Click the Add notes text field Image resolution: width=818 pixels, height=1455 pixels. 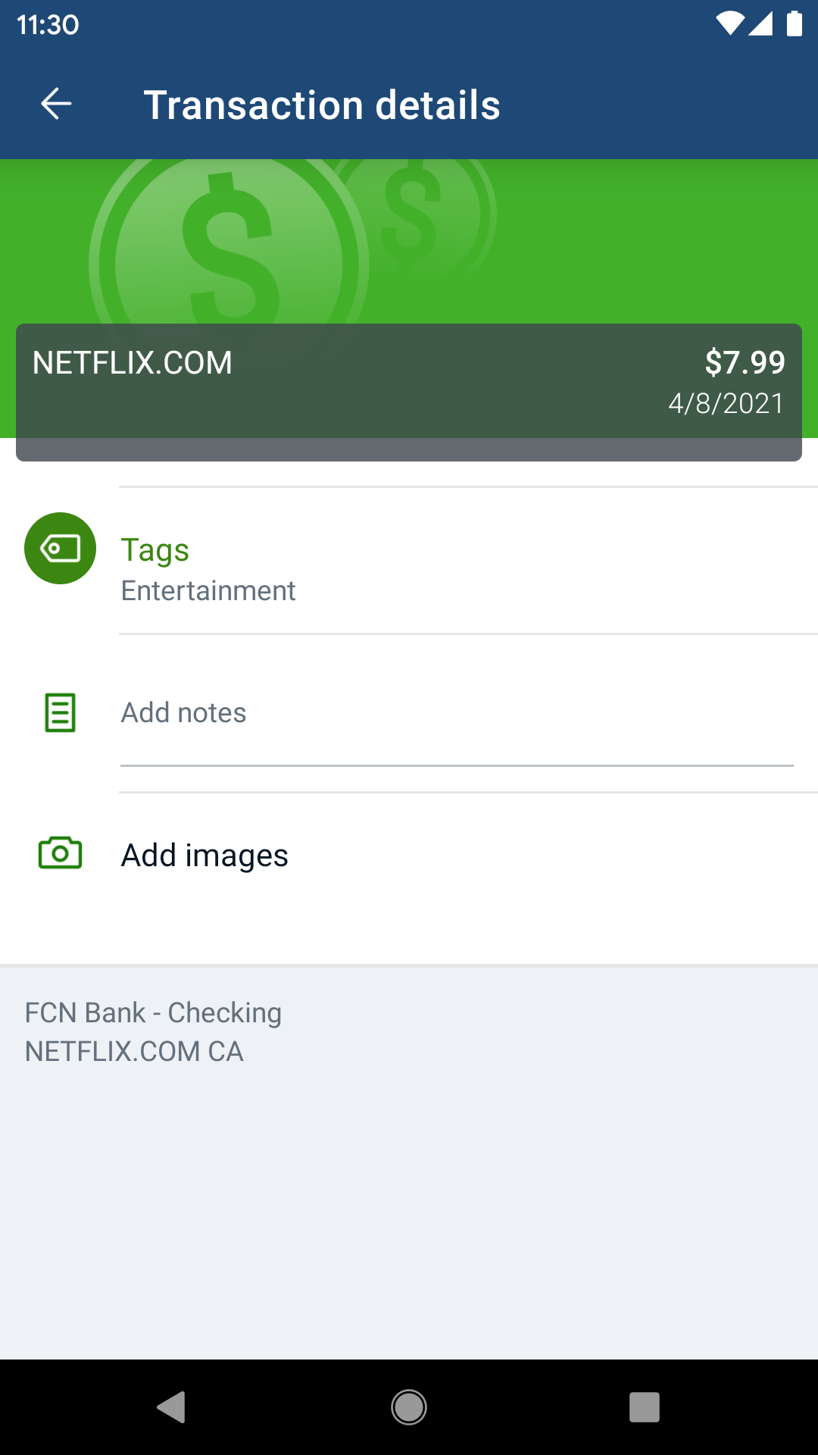coord(456,713)
